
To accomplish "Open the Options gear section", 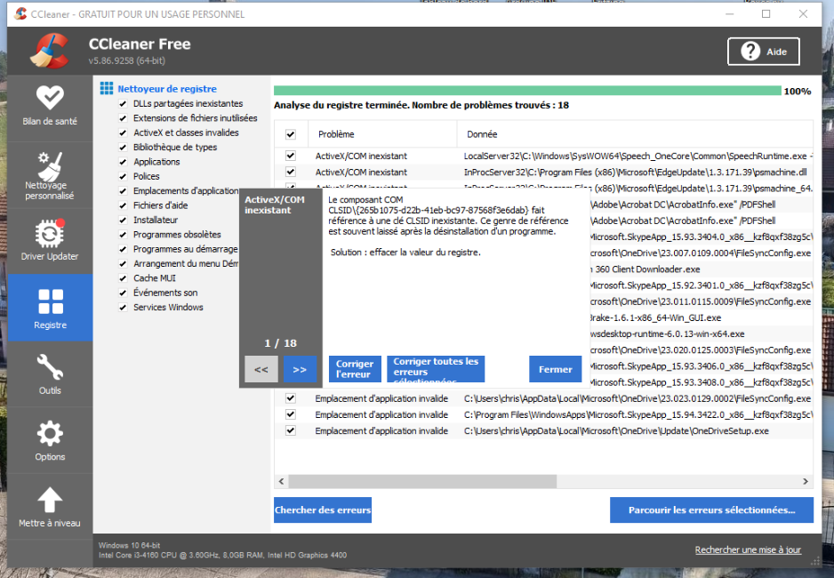I will pos(50,441).
